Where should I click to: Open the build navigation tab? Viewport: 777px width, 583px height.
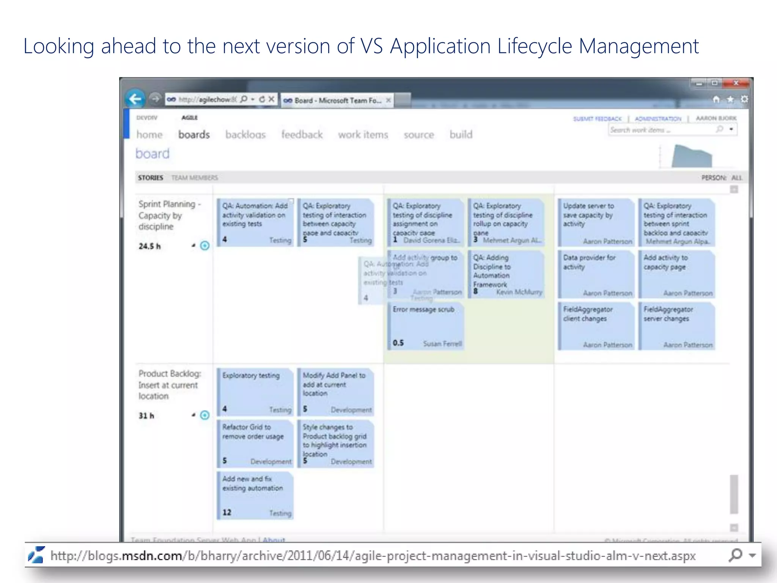point(461,134)
